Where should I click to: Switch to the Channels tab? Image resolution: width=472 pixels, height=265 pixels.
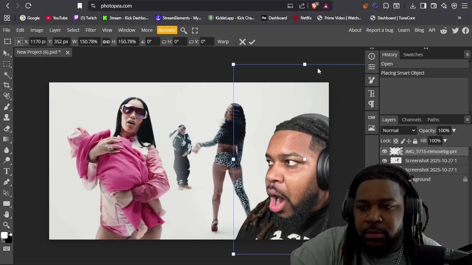click(x=412, y=120)
